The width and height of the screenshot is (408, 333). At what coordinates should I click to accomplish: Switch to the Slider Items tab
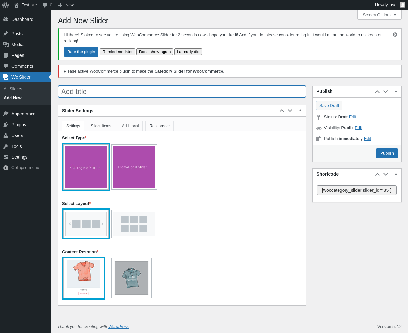[x=101, y=126]
